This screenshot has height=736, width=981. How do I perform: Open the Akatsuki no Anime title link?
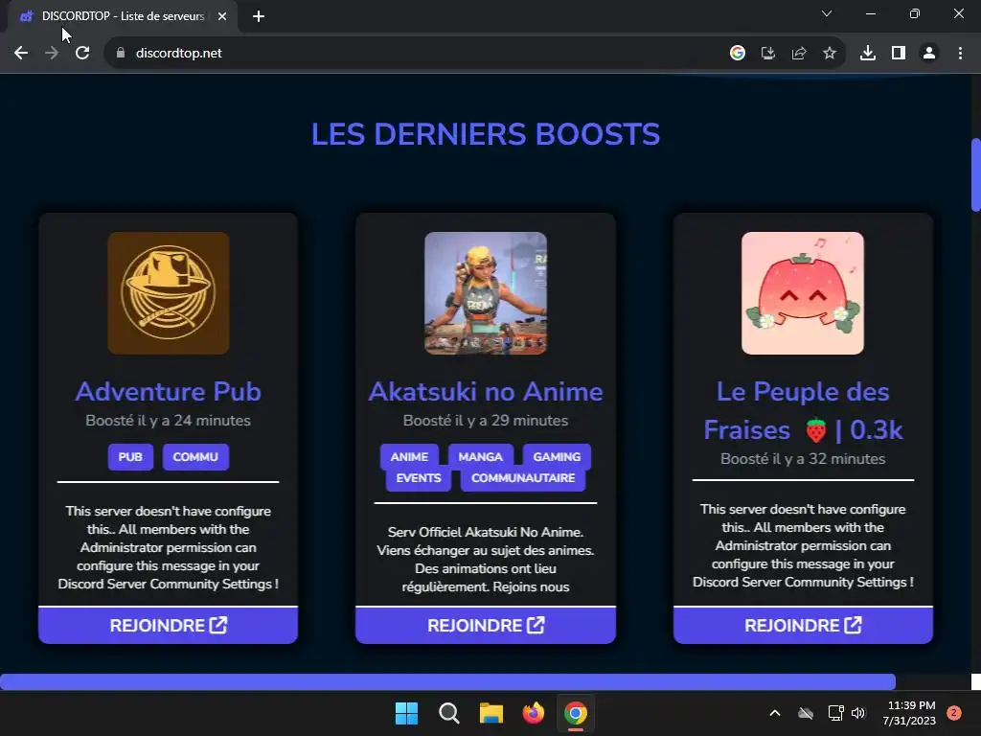tap(486, 392)
